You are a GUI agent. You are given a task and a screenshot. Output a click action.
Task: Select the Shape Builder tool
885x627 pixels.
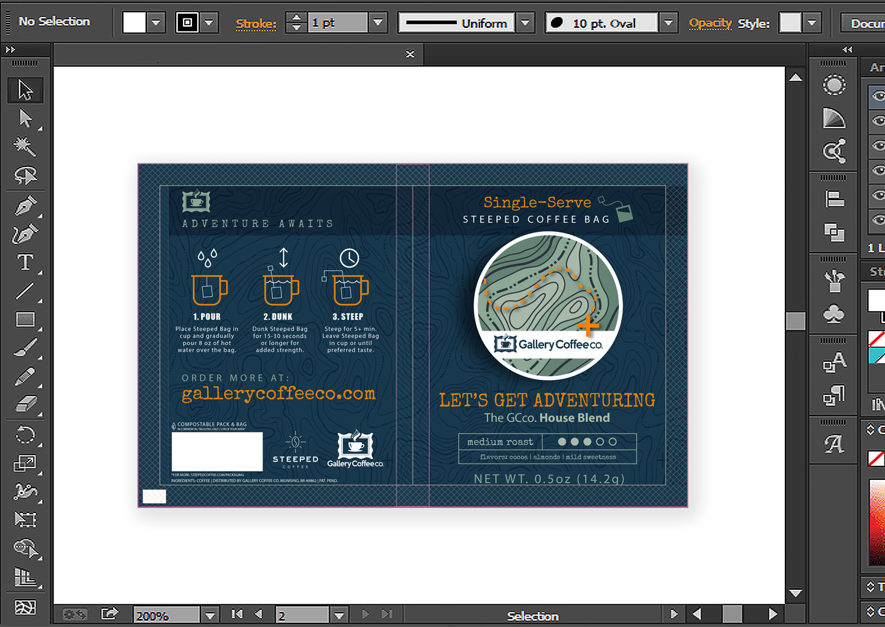tap(25, 548)
